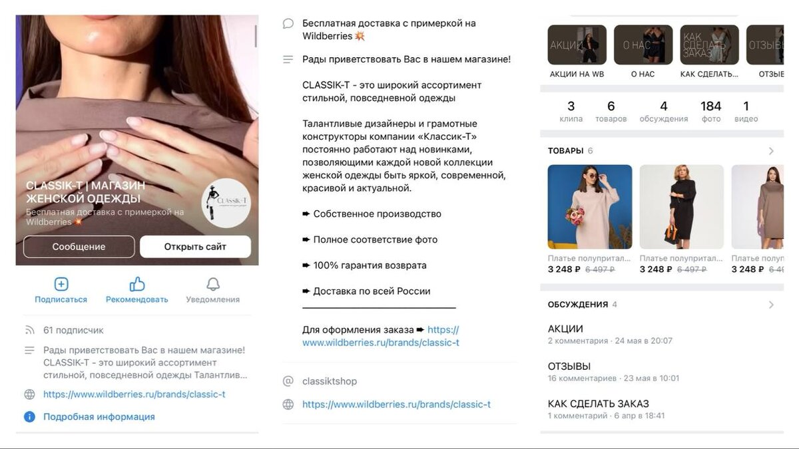Click the Рекомендовать thumbs-up icon
The image size is (799, 449).
tap(137, 285)
